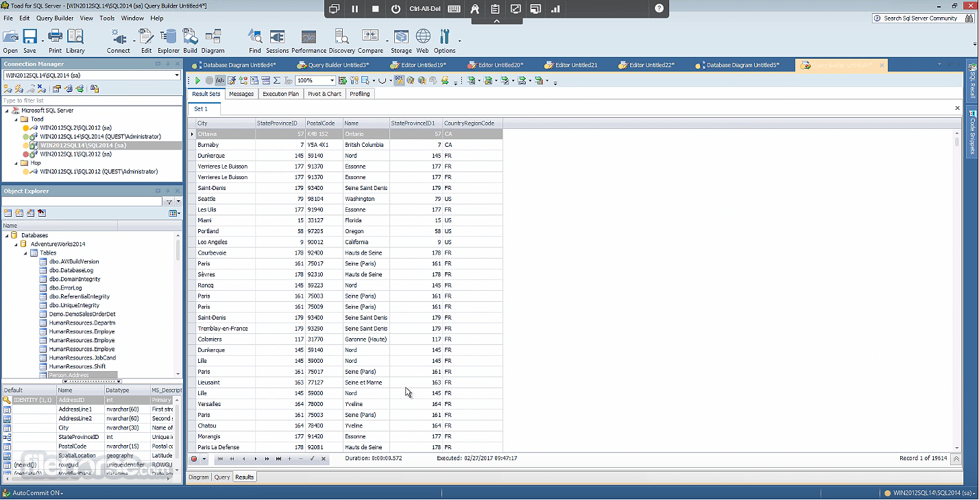
Task: Select dbo.DatabaseLog table in Object Explorer
Action: pos(71,270)
